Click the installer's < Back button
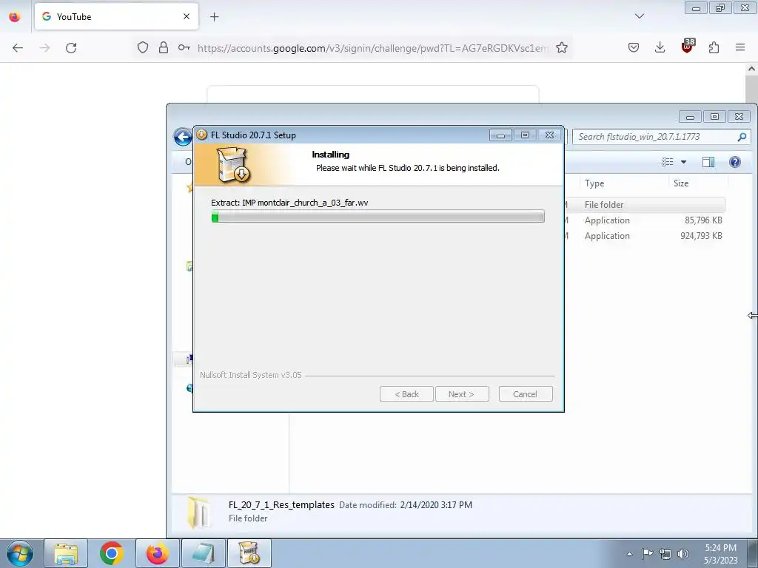Viewport: 758px width, 568px height. click(x=406, y=394)
